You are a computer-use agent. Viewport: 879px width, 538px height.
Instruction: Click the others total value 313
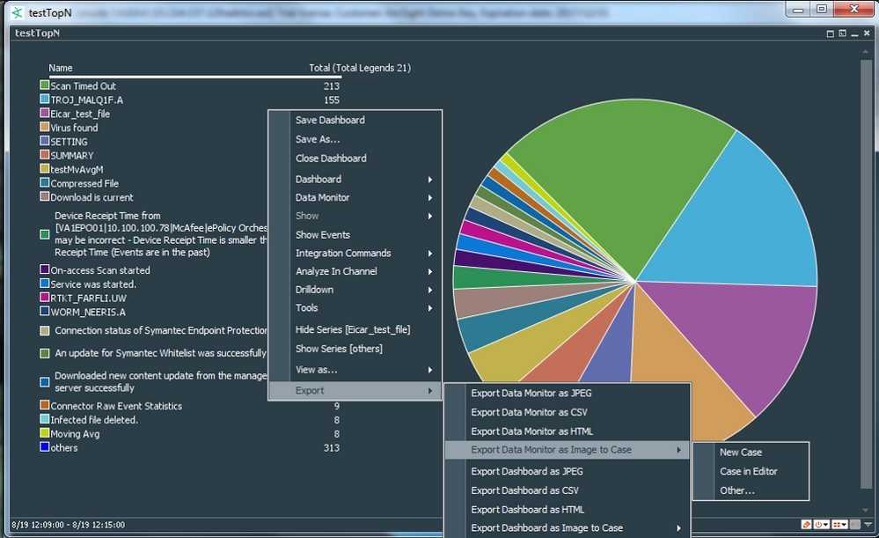point(332,447)
